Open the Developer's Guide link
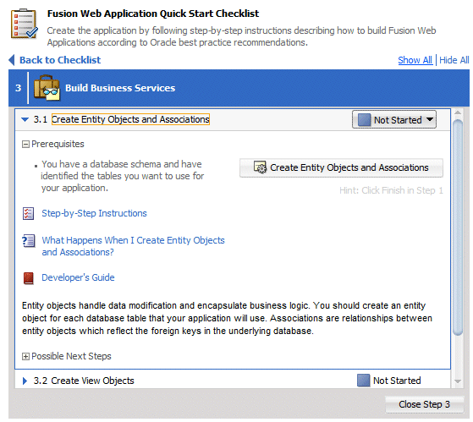473x422 pixels. point(78,277)
